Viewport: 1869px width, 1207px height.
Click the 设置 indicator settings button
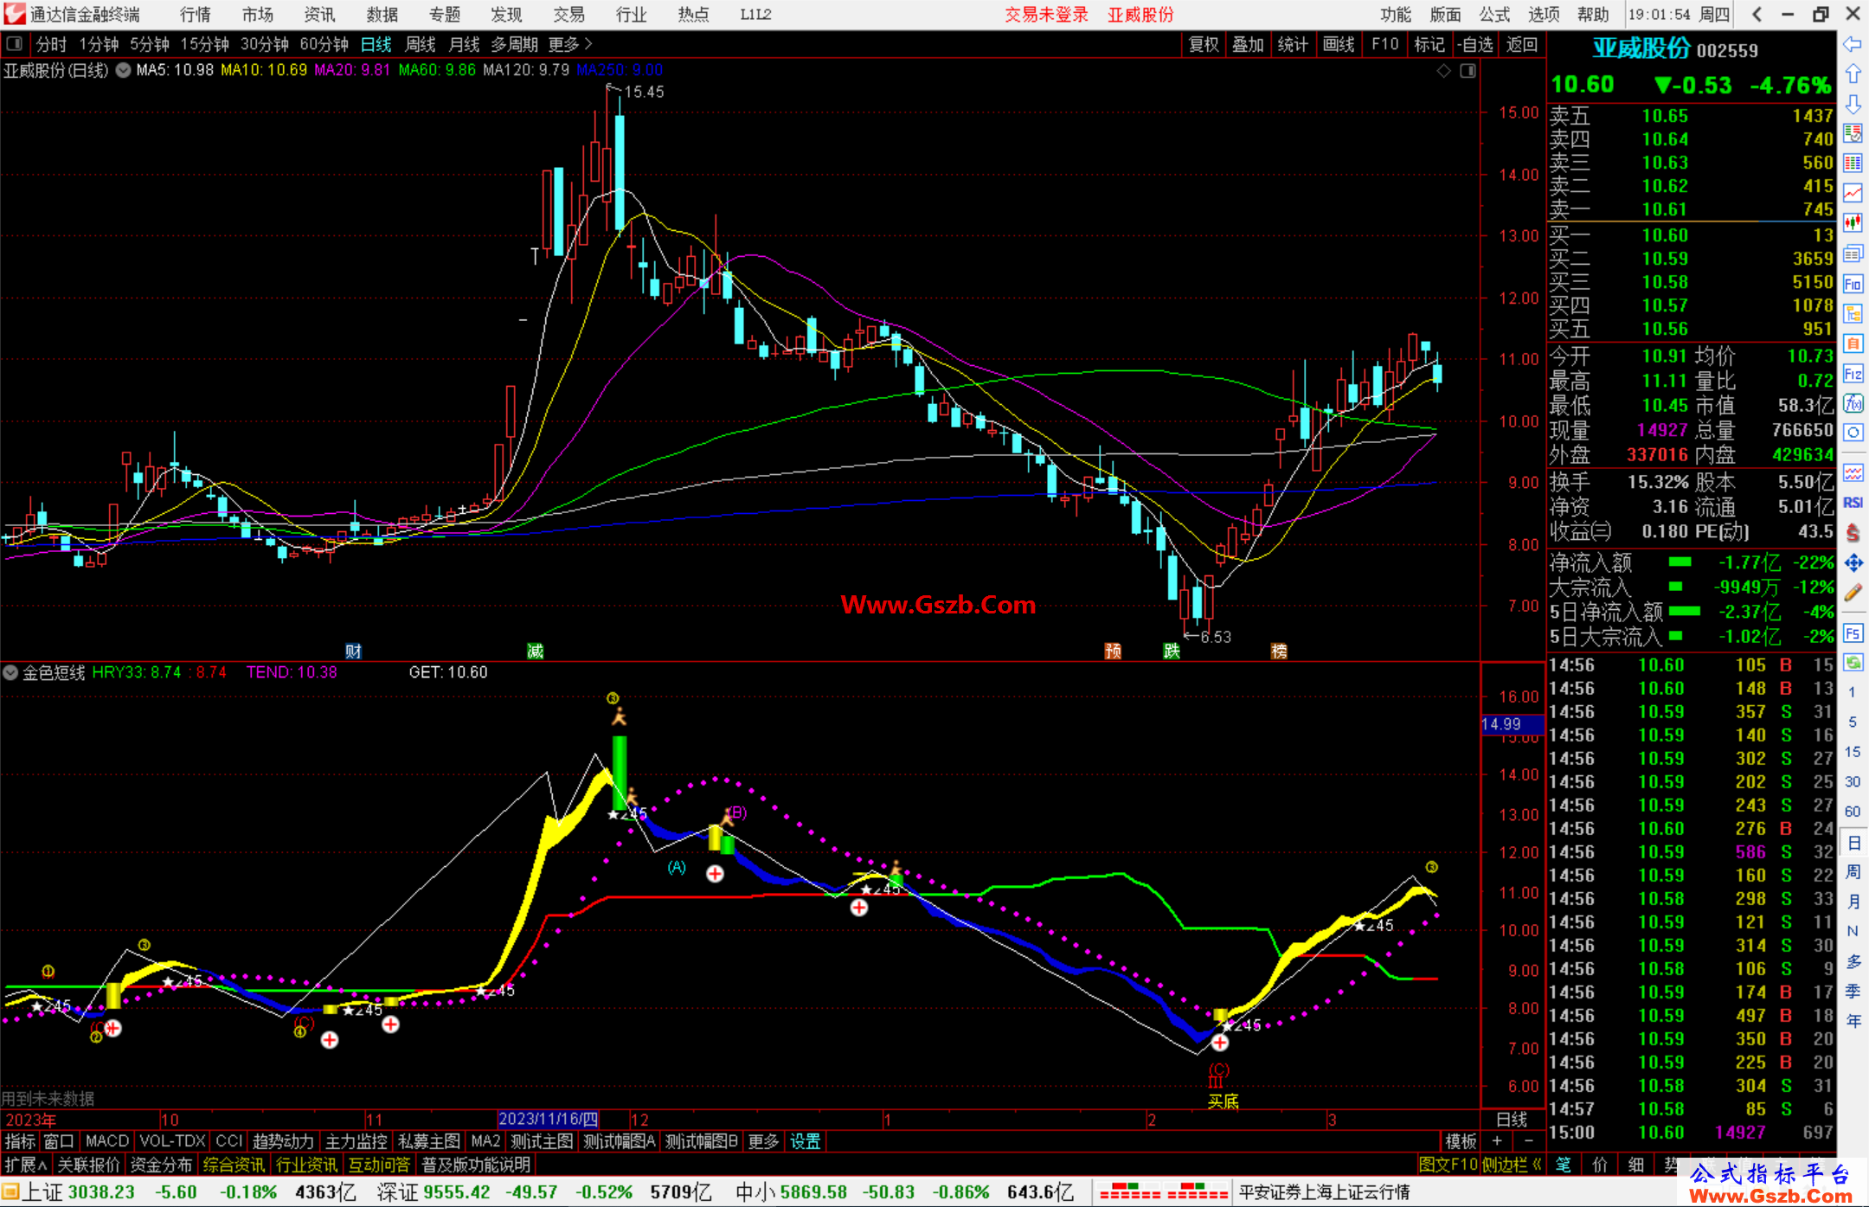pos(805,1141)
